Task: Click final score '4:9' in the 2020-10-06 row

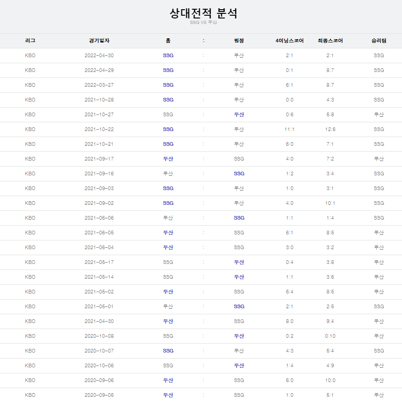Action: [330, 365]
